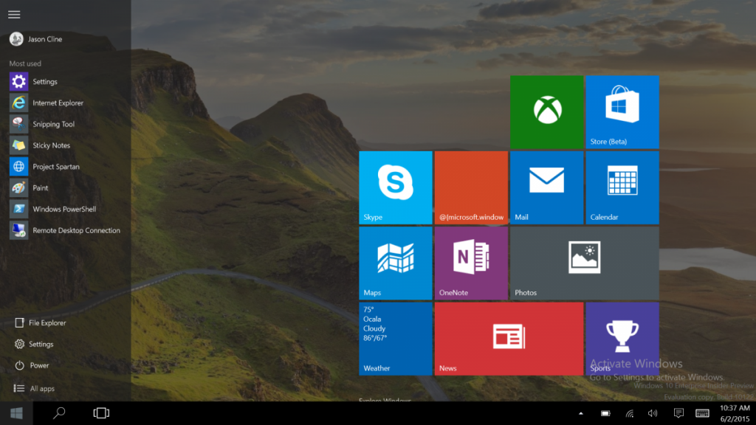Image resolution: width=756 pixels, height=425 pixels.
Task: Open the clock showing 10:37 AM
Action: tap(735, 413)
